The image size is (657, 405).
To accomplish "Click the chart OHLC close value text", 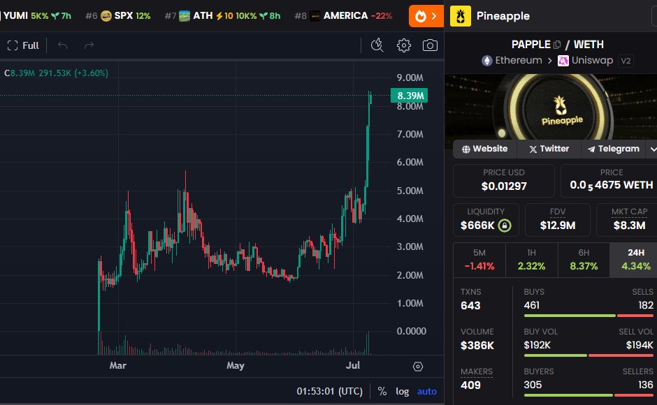I will click(56, 73).
